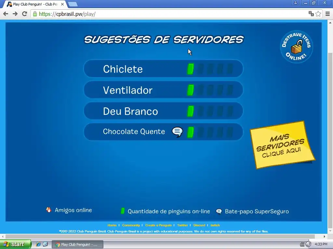Open the Twitter footer link
333x249 pixels.
(182, 225)
